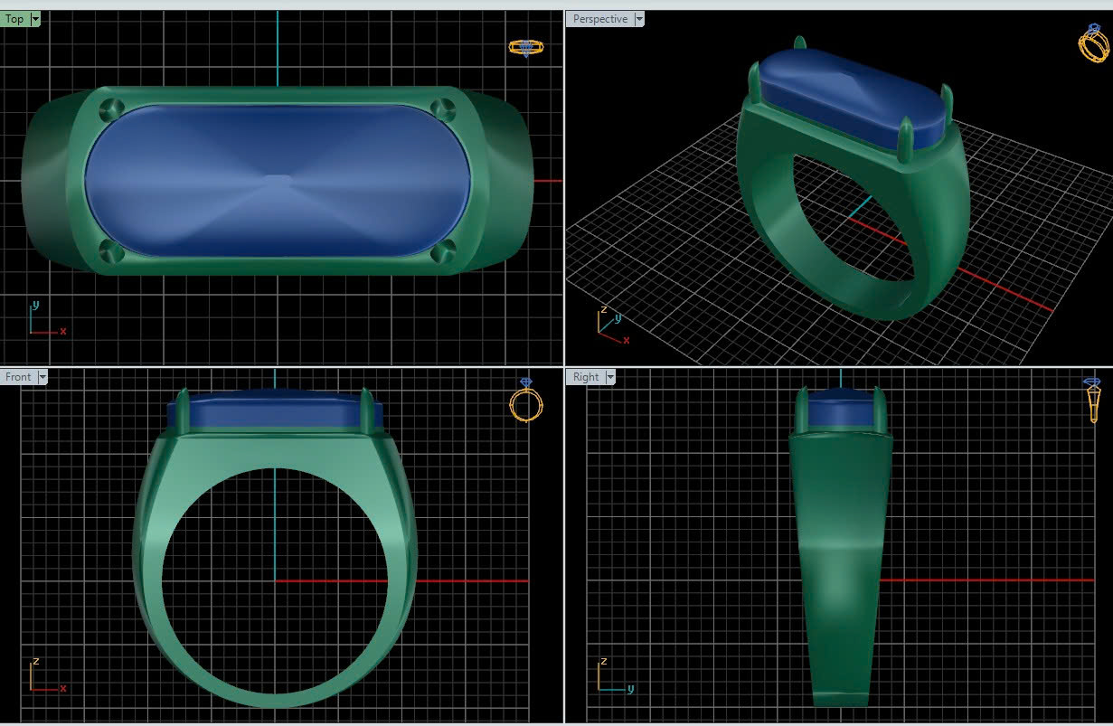Click the ring icon in Perspective viewport corner
The image size is (1113, 726).
pos(1093,42)
